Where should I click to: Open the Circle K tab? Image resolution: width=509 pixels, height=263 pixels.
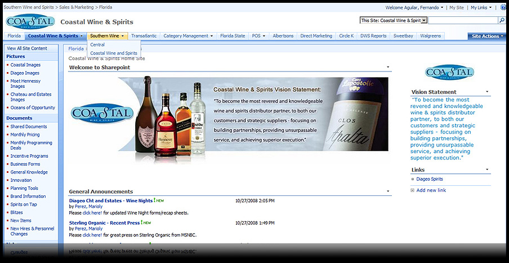tap(346, 36)
